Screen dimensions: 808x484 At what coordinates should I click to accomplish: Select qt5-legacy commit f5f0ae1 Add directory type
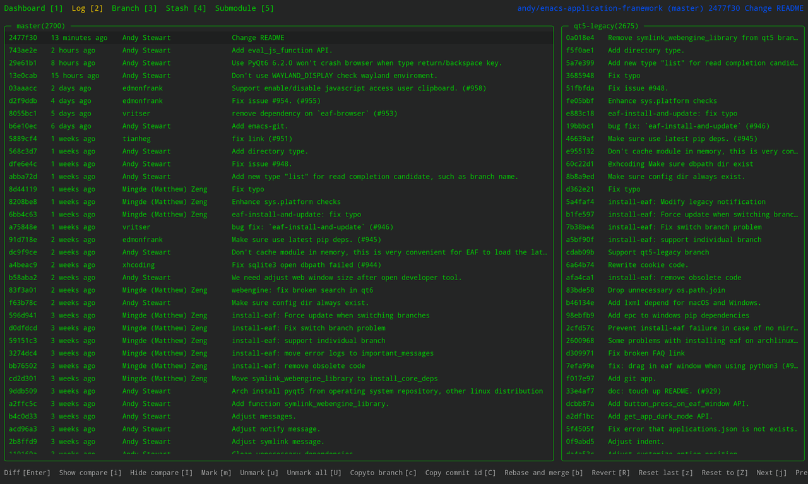point(682,50)
